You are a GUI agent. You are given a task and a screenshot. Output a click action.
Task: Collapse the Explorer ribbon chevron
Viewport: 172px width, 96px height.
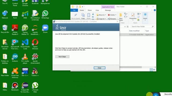(x=152, y=10)
